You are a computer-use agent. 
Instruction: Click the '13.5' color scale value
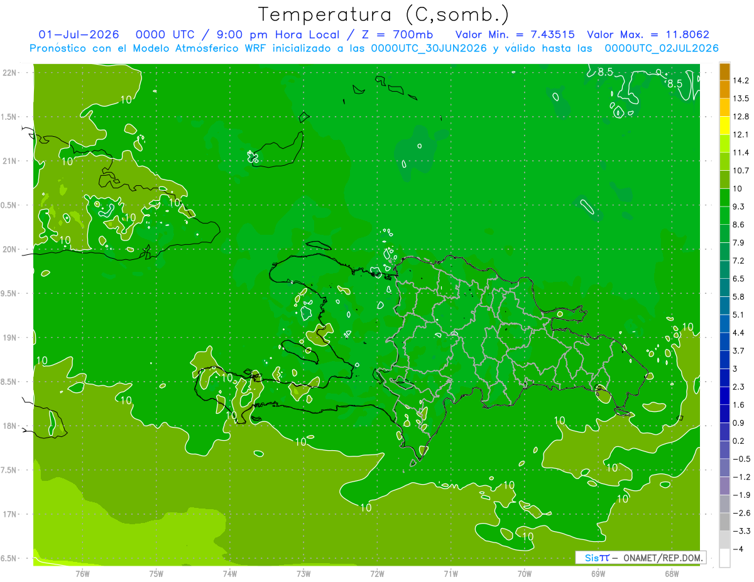tap(741, 99)
